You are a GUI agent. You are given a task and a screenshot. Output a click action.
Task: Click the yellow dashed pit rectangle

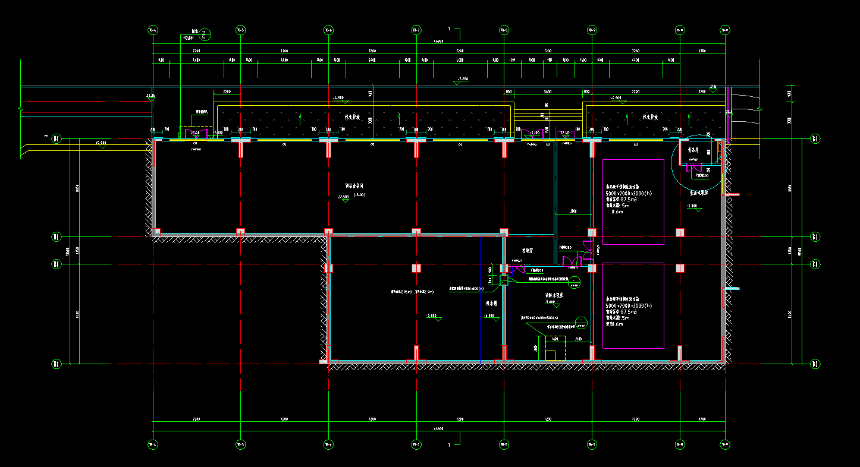click(x=555, y=348)
